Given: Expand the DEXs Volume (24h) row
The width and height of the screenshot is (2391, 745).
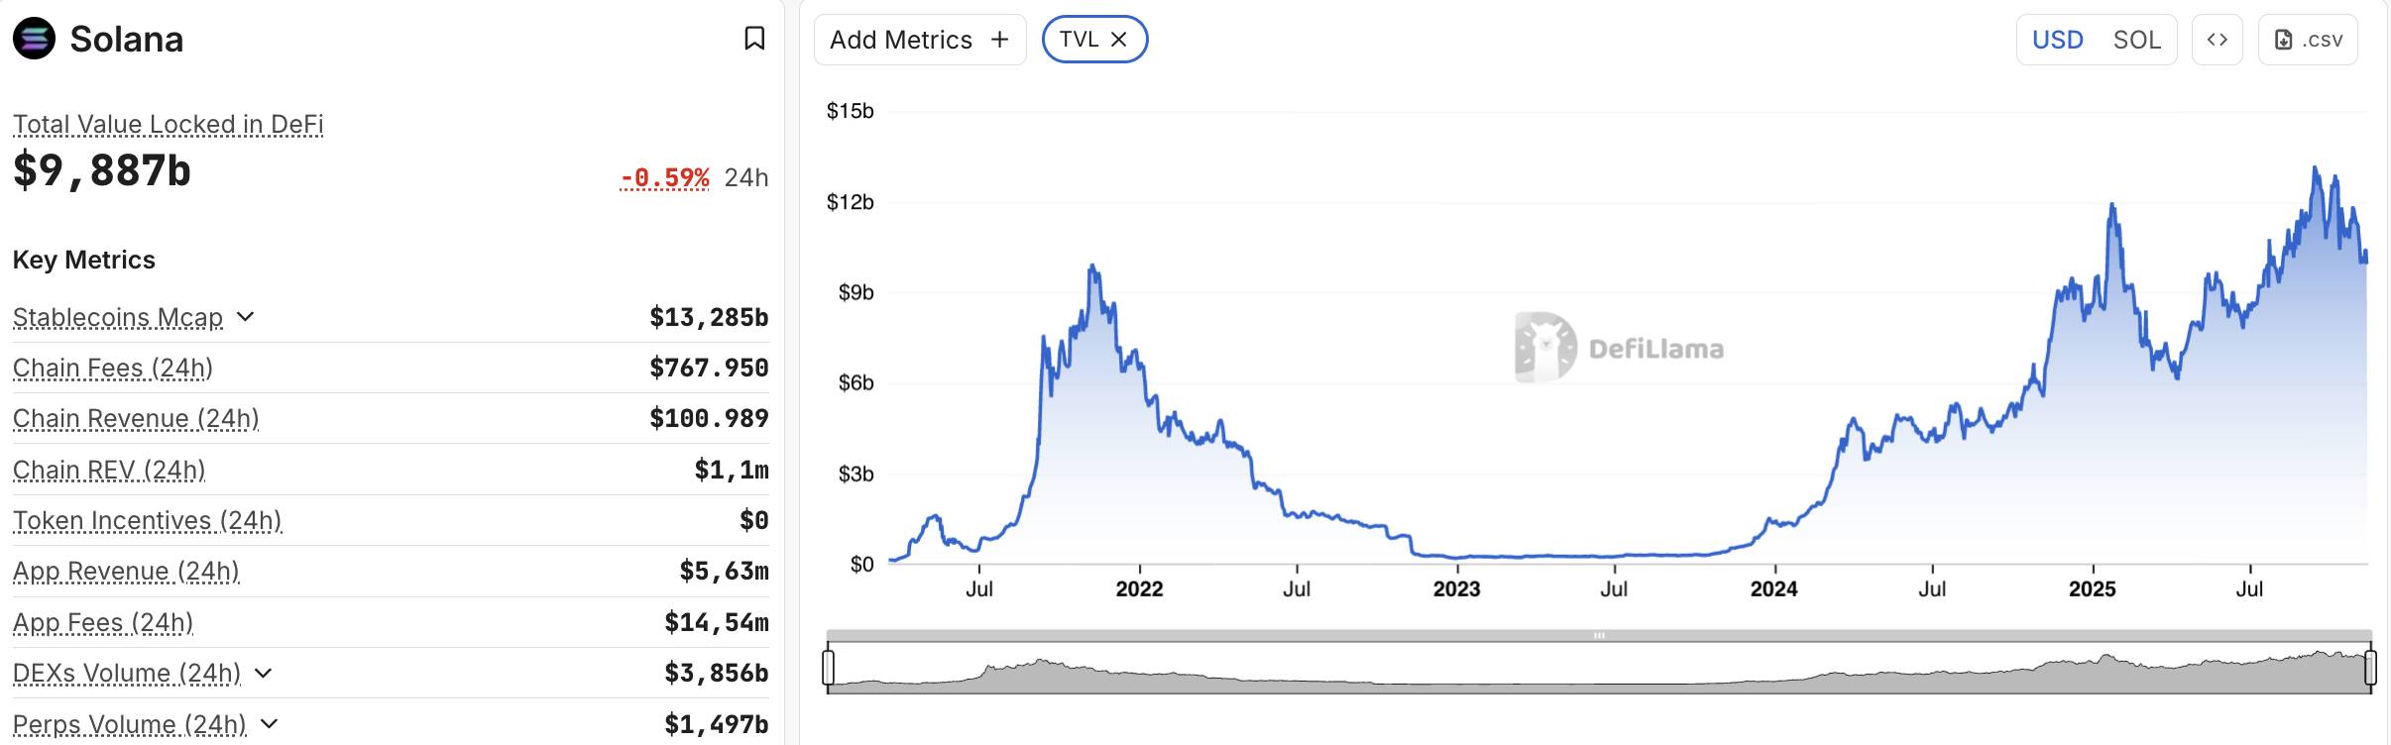Looking at the screenshot, I should (x=263, y=673).
